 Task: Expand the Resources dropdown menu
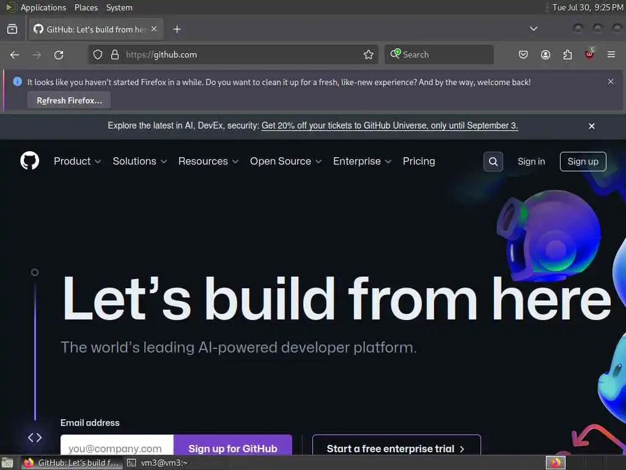[x=208, y=161]
